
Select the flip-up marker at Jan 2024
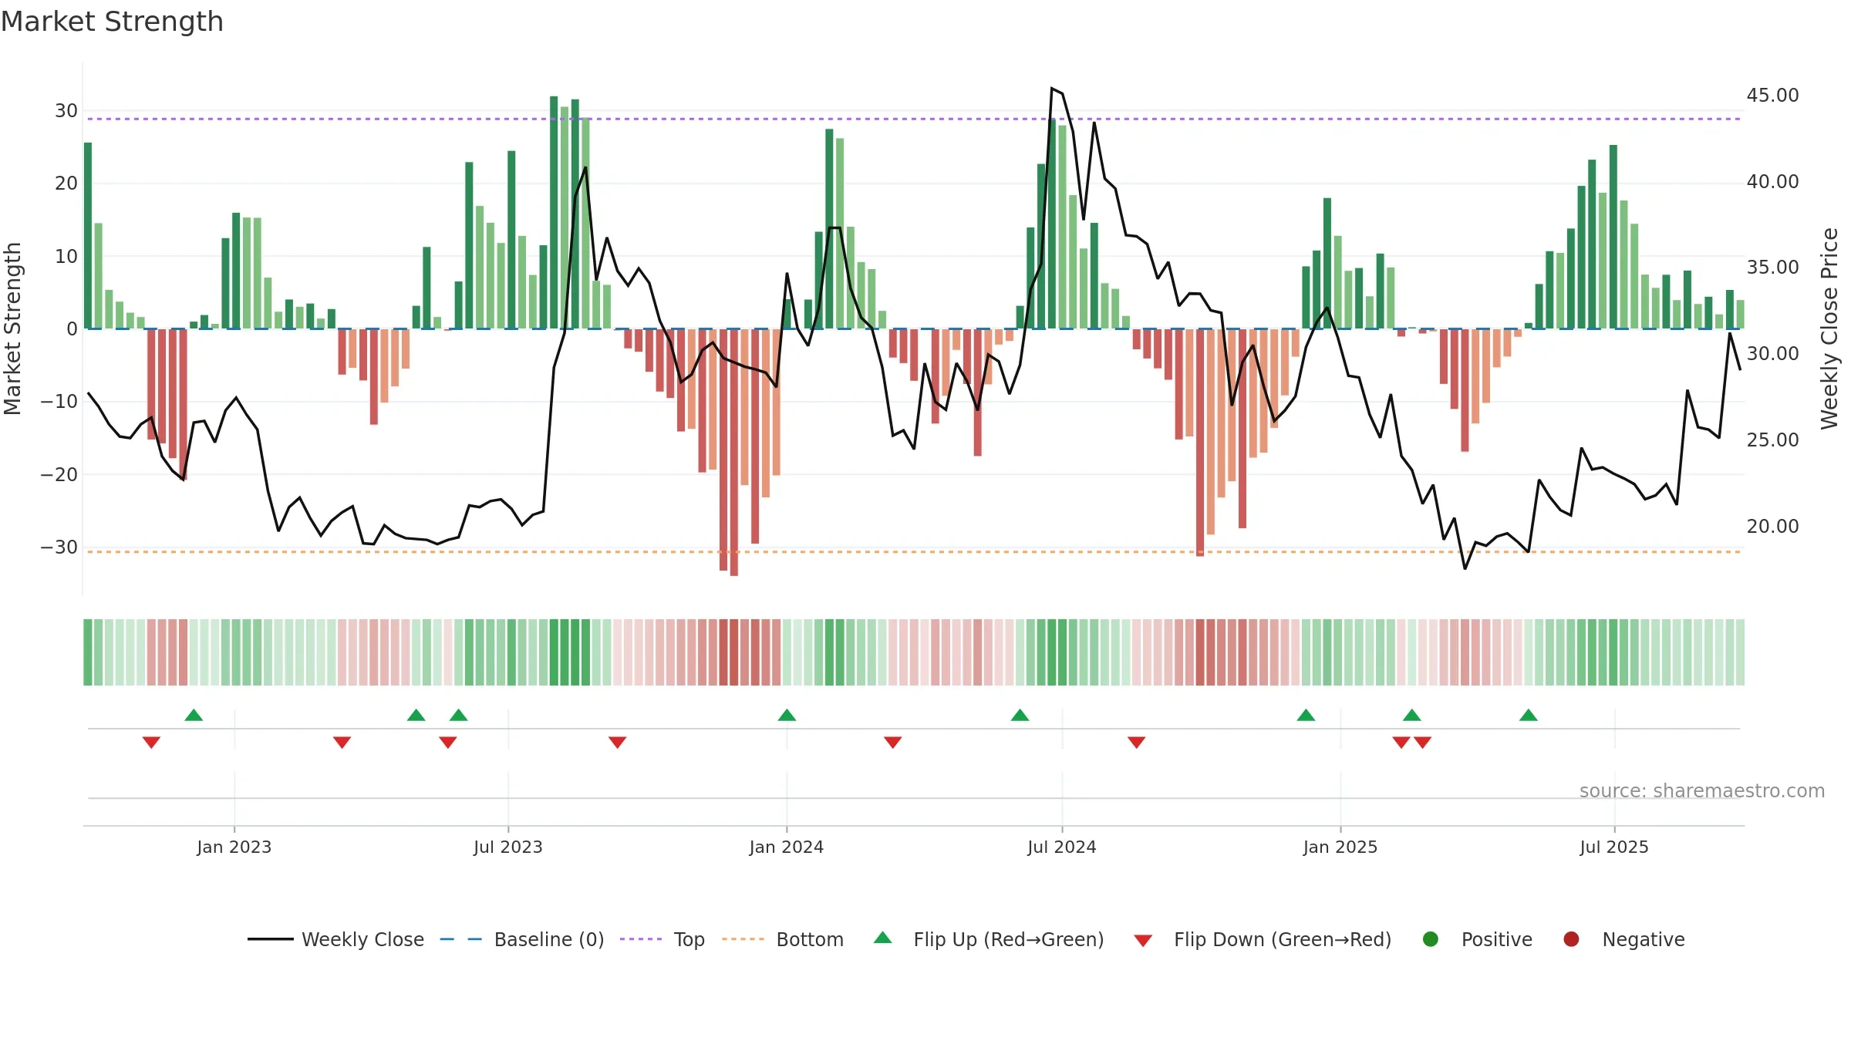[787, 715]
